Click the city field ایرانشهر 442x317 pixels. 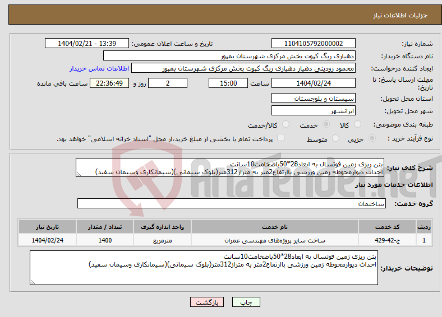[x=314, y=111]
